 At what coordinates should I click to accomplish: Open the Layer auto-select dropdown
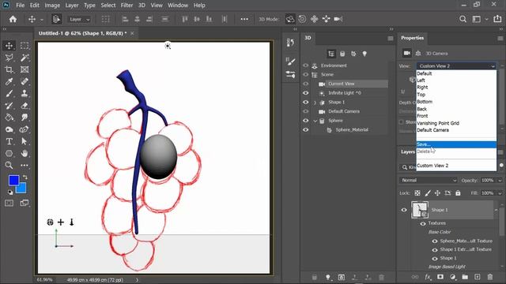79,19
